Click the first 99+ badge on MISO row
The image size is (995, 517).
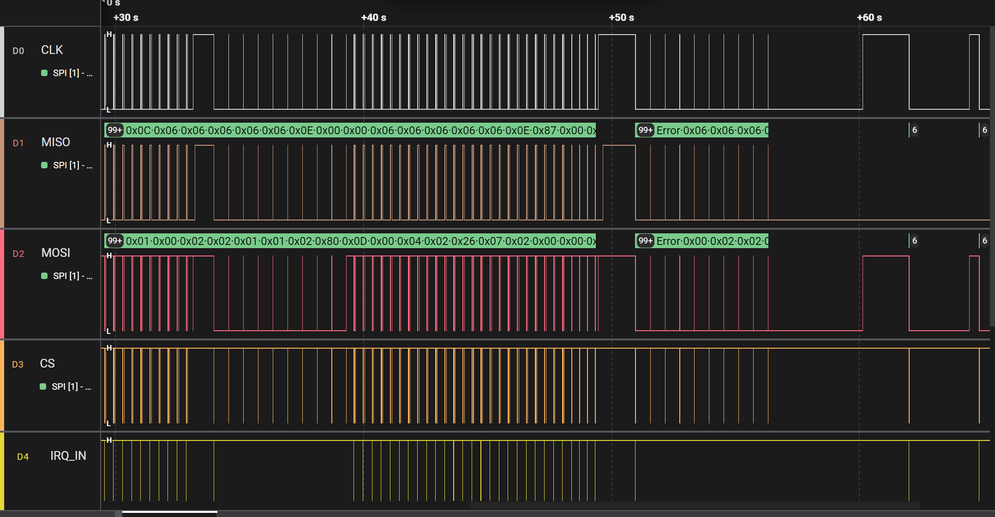114,130
